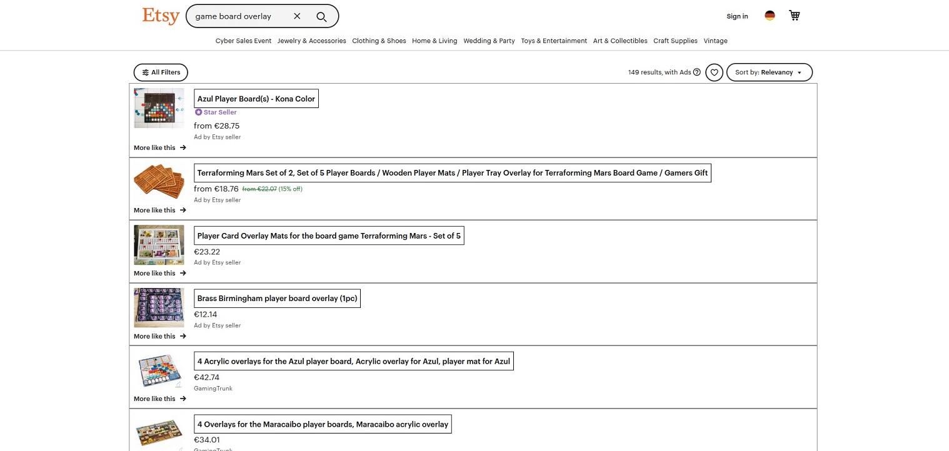Change region via German flag icon
Screen dimensions: 949x451
(x=770, y=16)
